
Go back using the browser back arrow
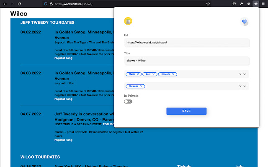point(5,4)
